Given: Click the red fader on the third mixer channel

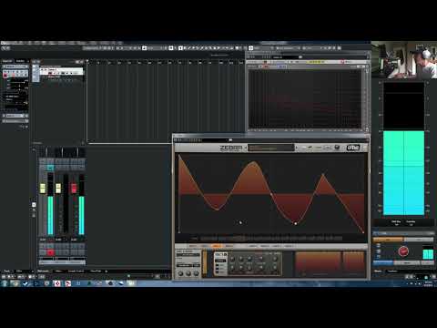Looking at the screenshot, I should pyautogui.click(x=74, y=189).
